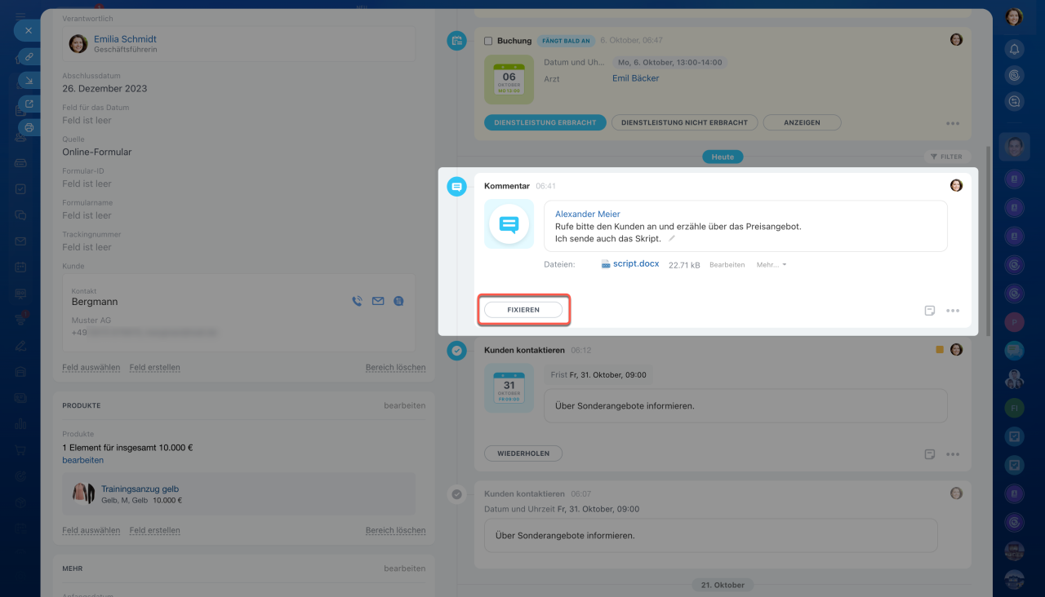Open chat with Bergmann via the message icon

pos(398,301)
